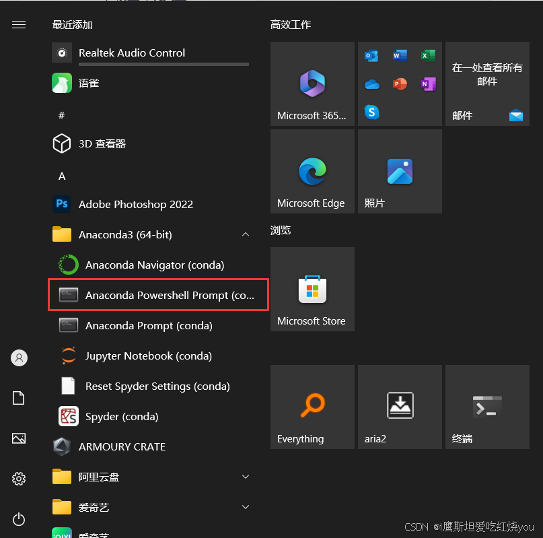The image size is (543, 538).
Task: Open Word from the Office tile group
Action: pos(400,55)
